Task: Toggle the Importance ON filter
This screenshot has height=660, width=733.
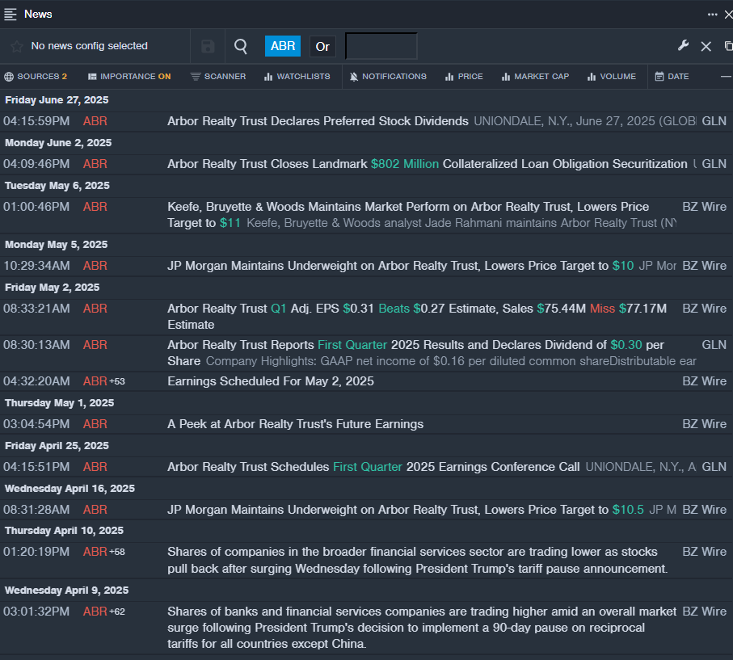Action: [129, 77]
